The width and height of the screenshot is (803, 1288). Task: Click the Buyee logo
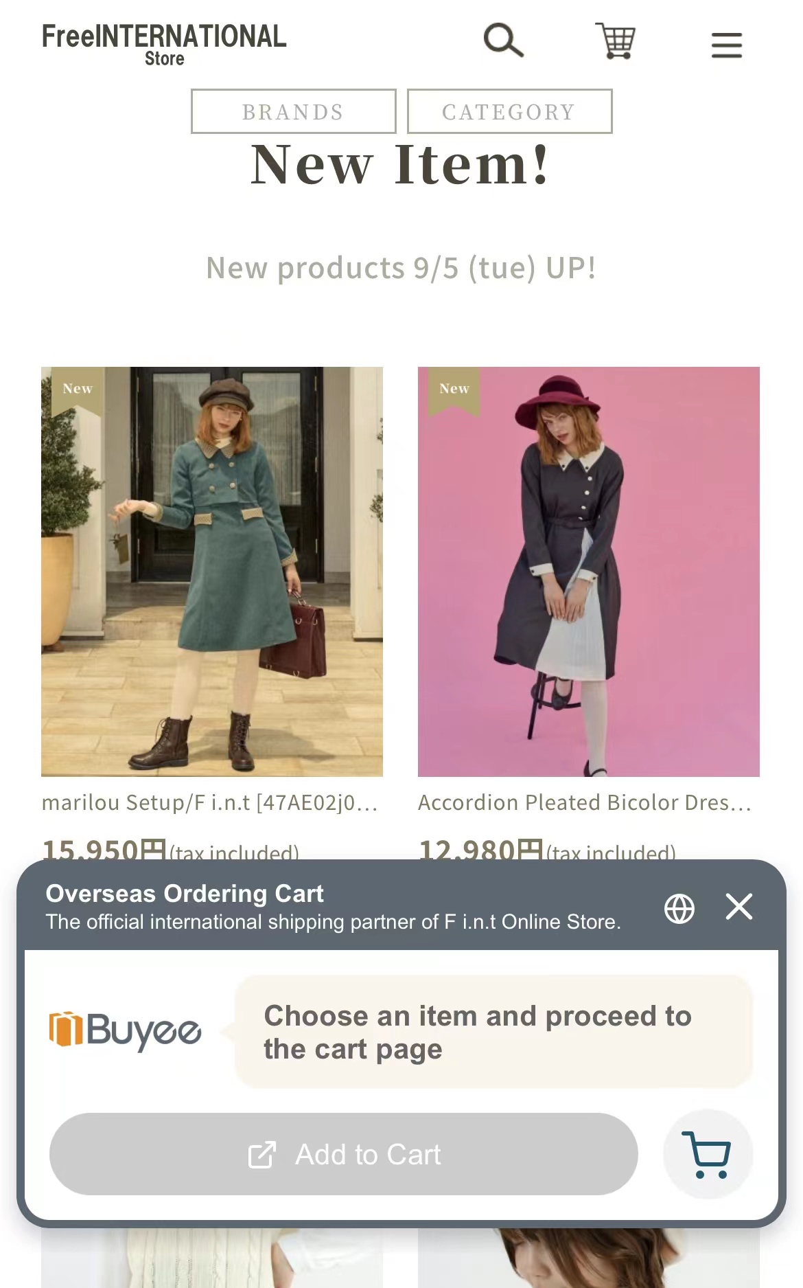click(125, 1030)
